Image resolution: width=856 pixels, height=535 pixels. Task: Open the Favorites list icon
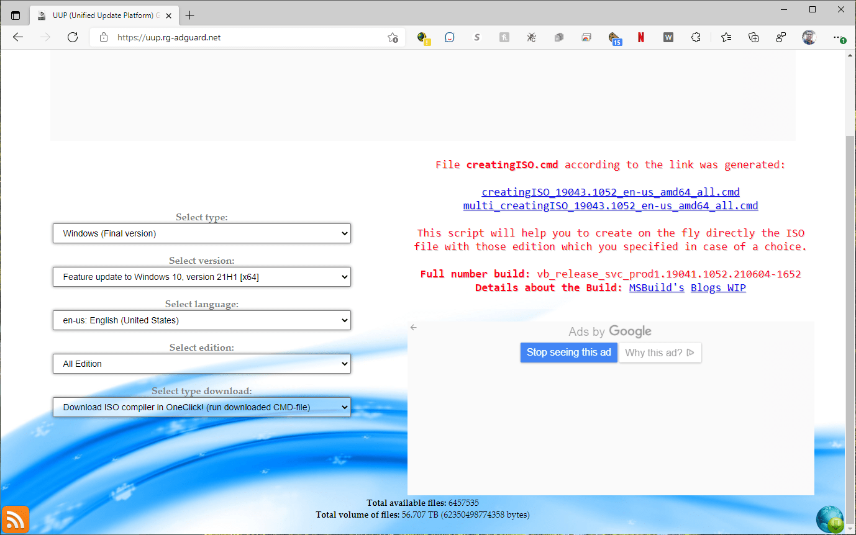pyautogui.click(x=726, y=37)
